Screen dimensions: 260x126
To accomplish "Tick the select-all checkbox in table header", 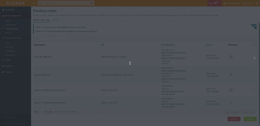I will tap(254, 45).
